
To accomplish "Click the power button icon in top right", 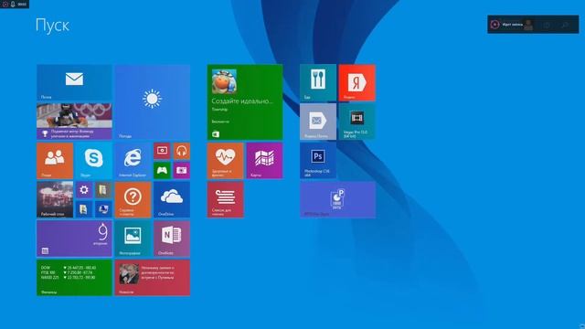I will coord(547,25).
